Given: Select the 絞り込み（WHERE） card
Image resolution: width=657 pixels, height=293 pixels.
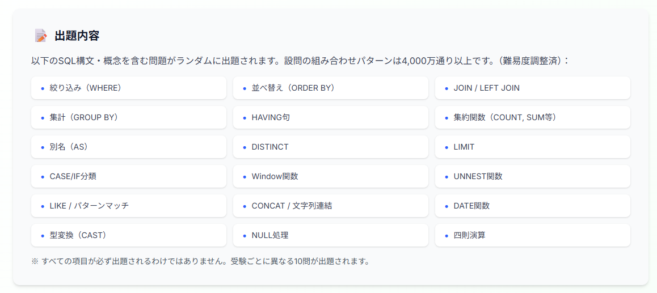Looking at the screenshot, I should [x=129, y=88].
